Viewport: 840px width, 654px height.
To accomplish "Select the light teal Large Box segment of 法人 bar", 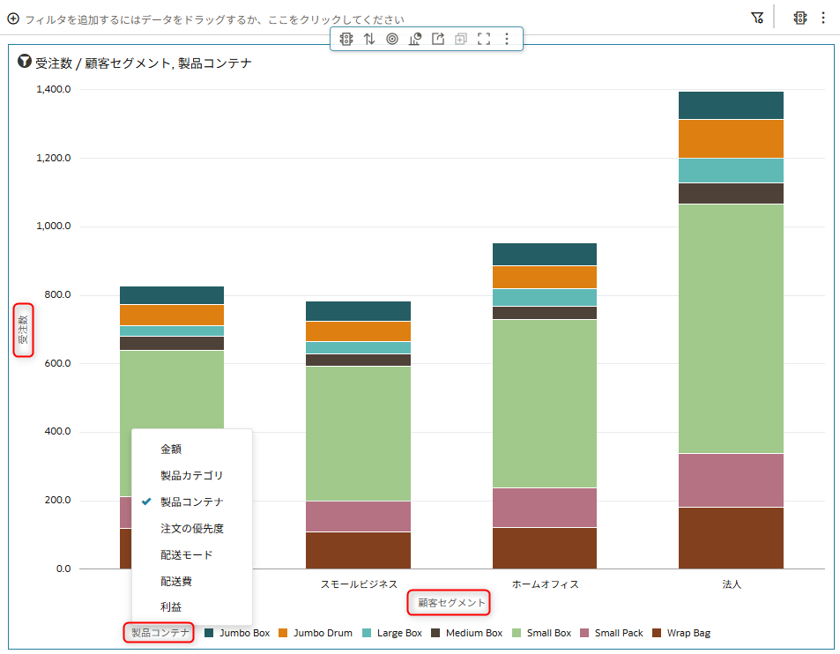I will coord(731,170).
